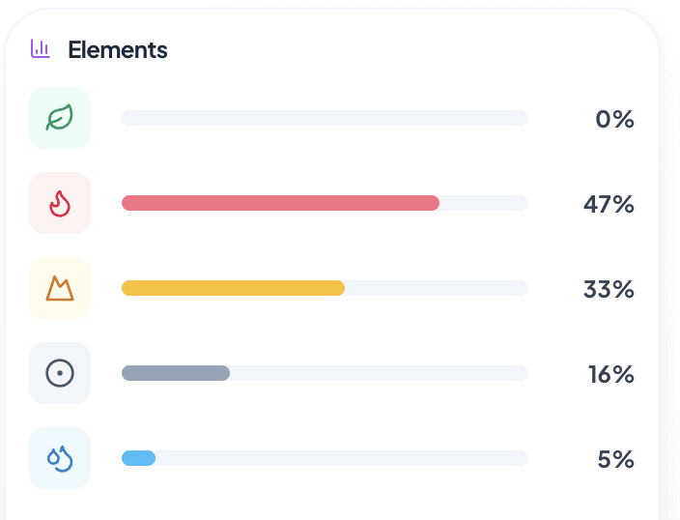Click the 47% value label
Screen dimensions: 680x520
coord(609,204)
